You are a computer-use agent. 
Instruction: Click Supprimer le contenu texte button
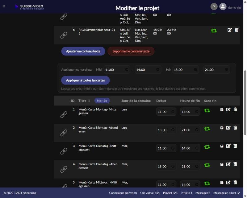click(x=131, y=51)
